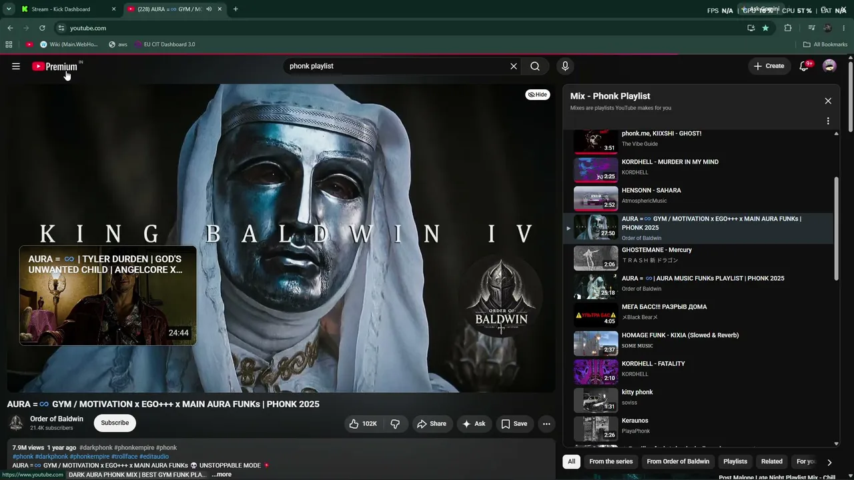This screenshot has width=854, height=480.
Task: Reload the YouTube page
Action: tap(42, 28)
